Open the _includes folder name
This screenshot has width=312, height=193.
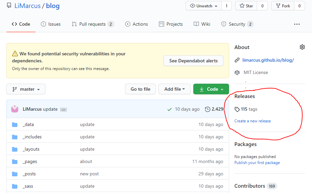tap(32, 137)
